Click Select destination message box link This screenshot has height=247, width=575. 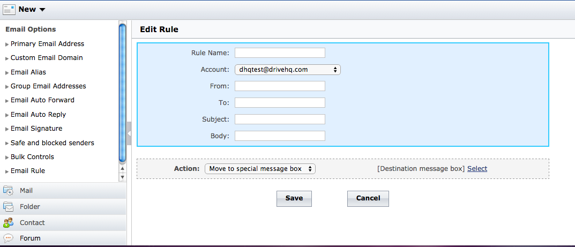477,169
